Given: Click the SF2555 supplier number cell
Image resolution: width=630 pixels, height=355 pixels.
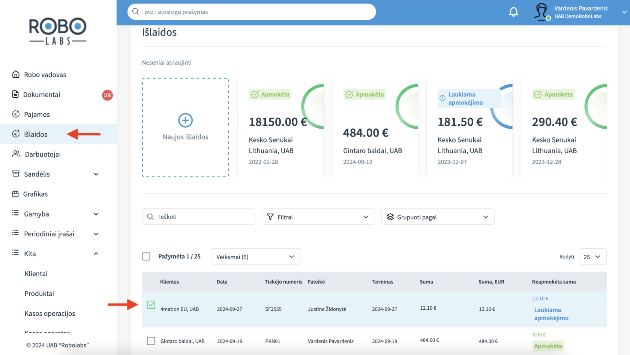Looking at the screenshot, I should click(273, 309).
